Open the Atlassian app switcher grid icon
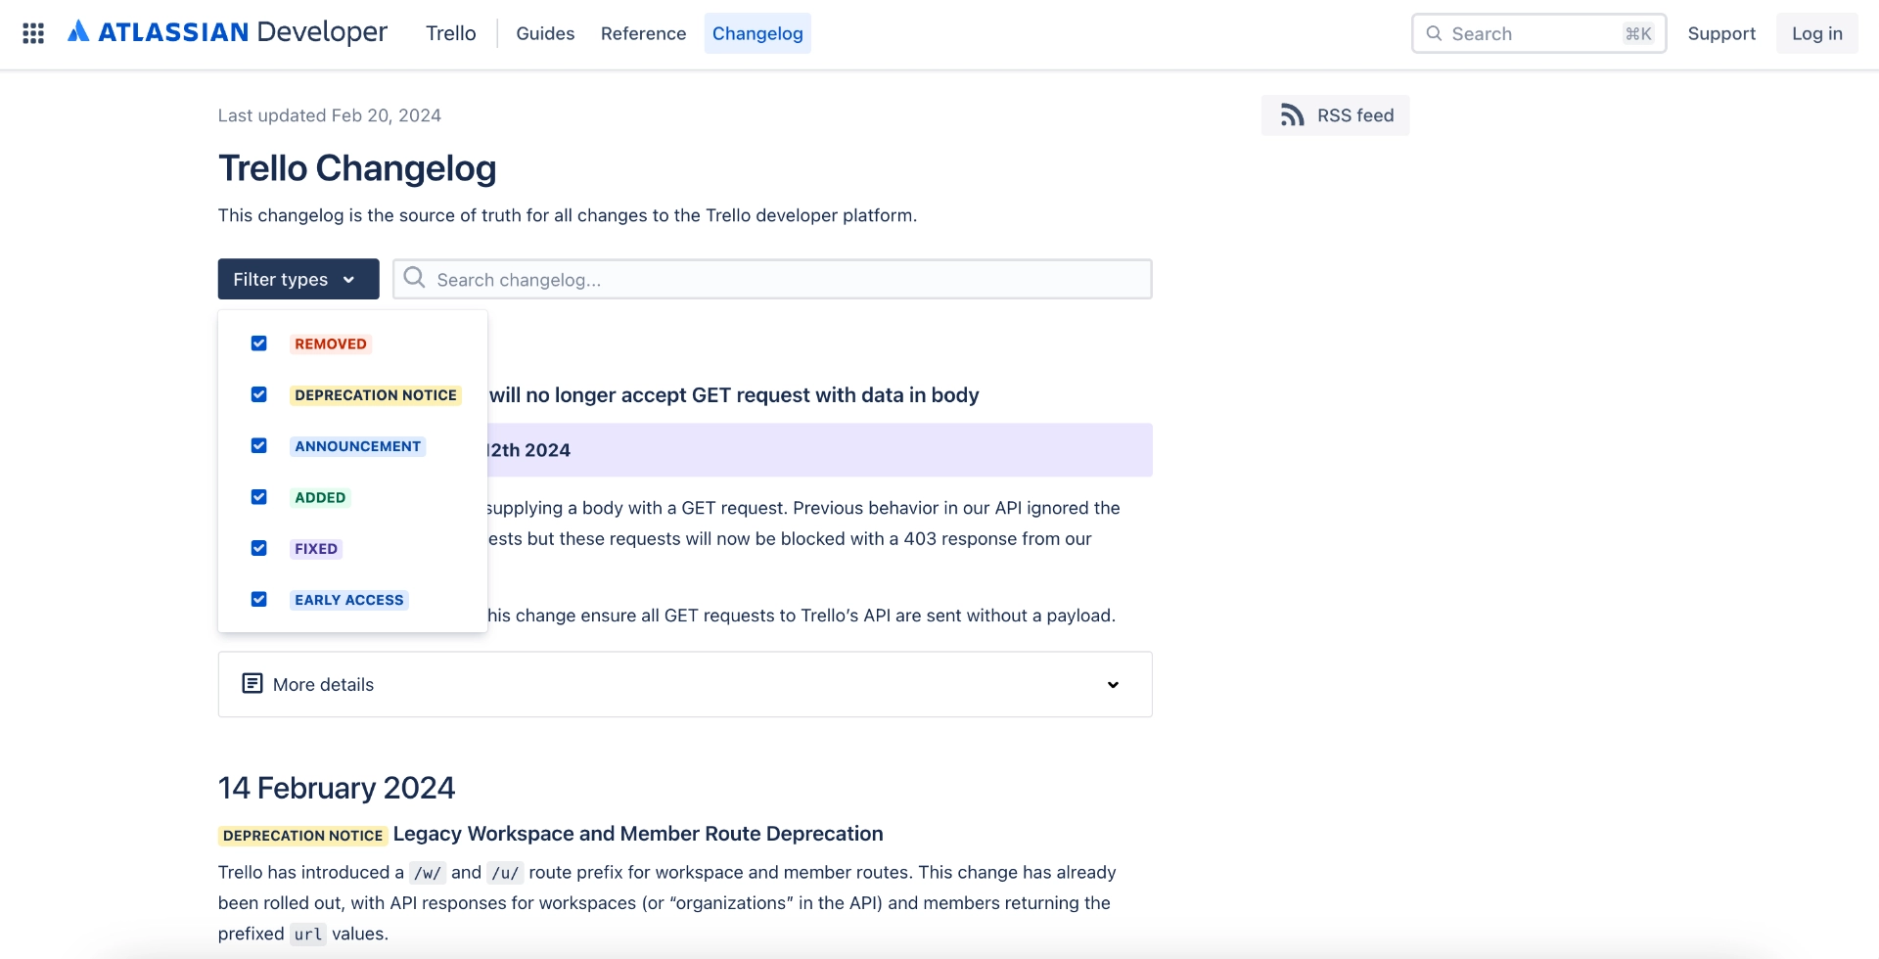Screen dimensions: 1879x959 [x=32, y=33]
